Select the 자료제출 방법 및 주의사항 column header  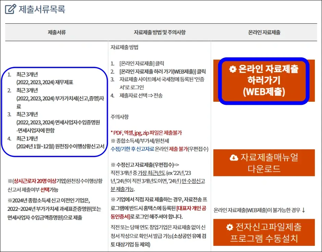pyautogui.click(x=160, y=32)
